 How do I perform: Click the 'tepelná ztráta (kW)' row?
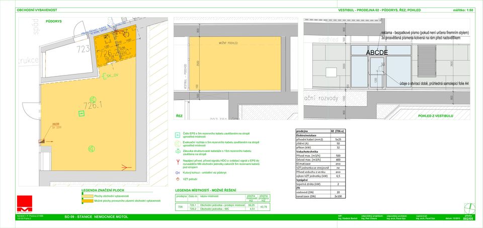320,184
